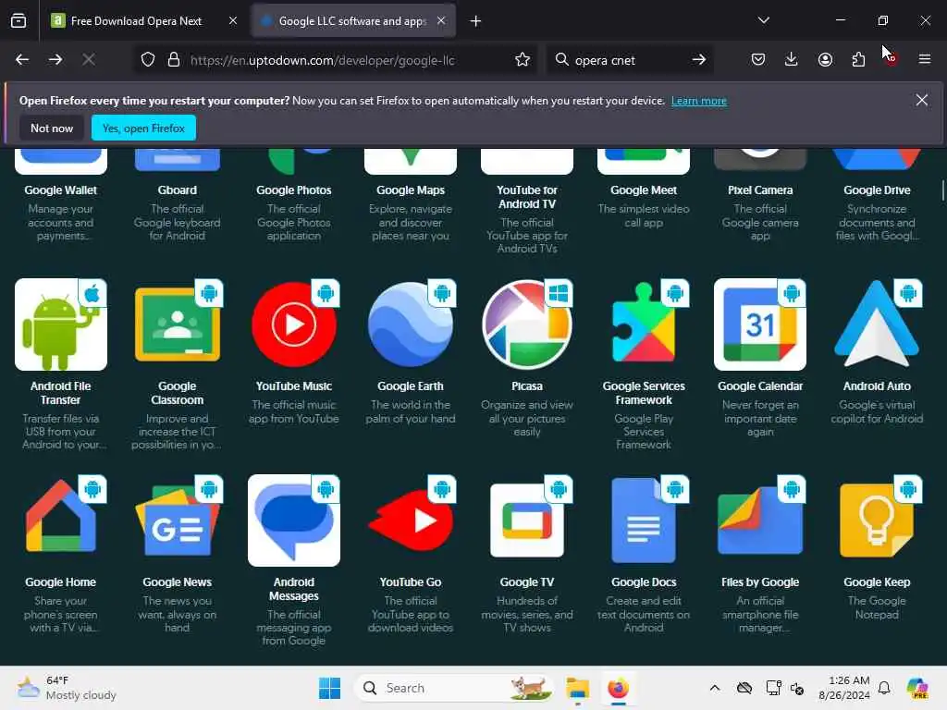Open the notifications bell icon
The image size is (947, 710).
884,688
